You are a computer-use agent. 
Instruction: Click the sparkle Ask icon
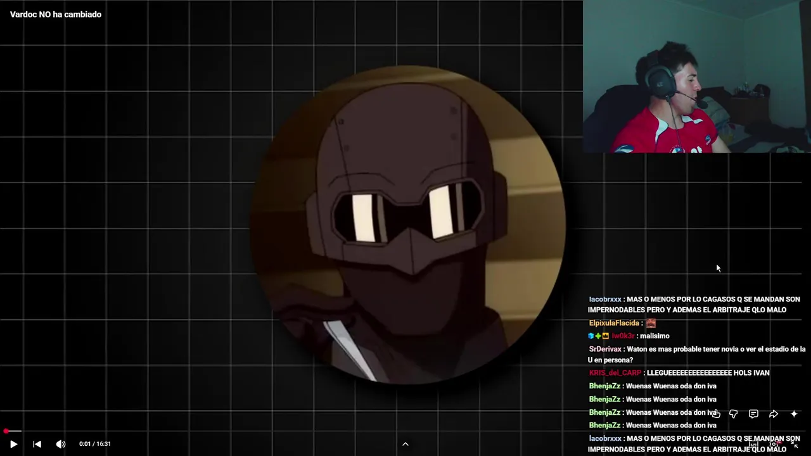794,414
